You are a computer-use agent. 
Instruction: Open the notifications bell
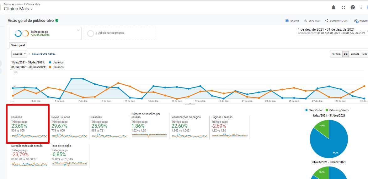(333, 7)
